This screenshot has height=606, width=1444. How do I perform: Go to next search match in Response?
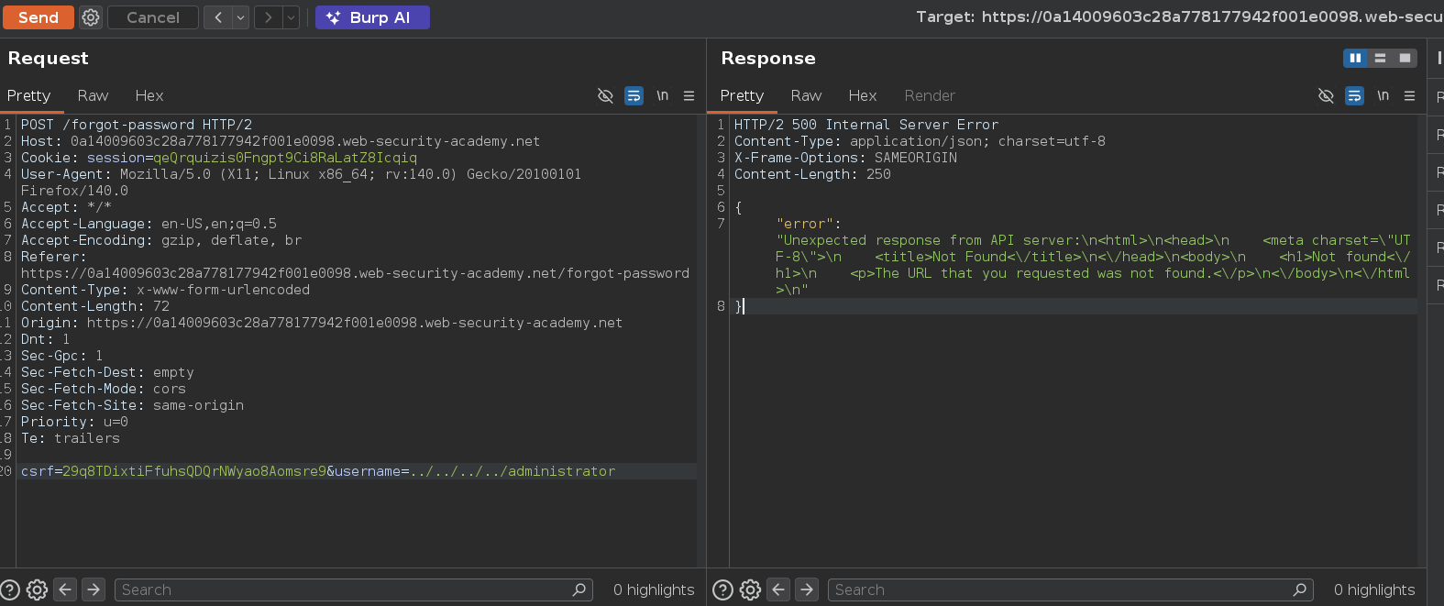coord(807,589)
